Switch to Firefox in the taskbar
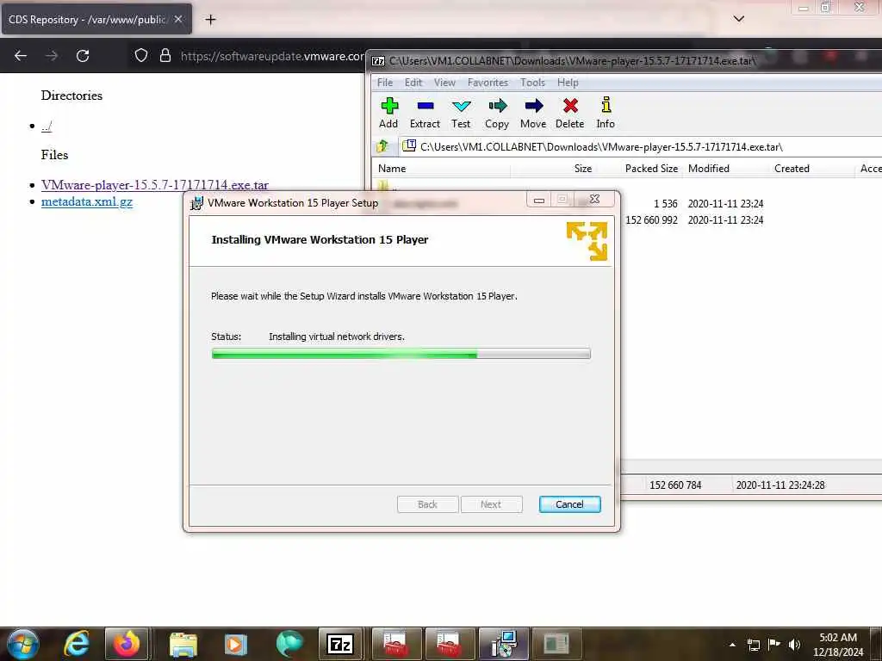Screen dimensions: 882x661 click(x=126, y=644)
